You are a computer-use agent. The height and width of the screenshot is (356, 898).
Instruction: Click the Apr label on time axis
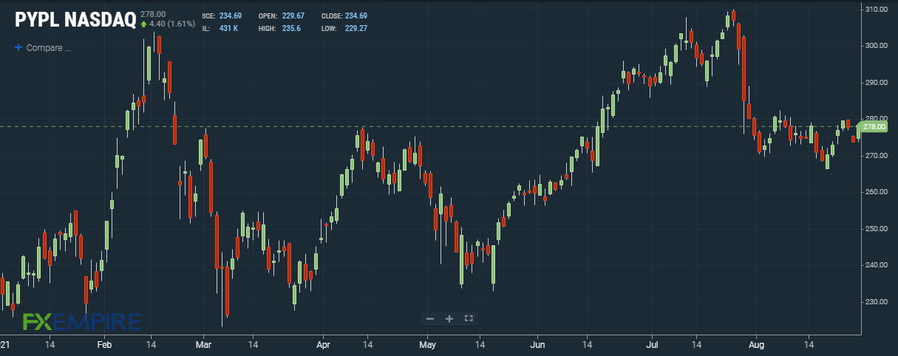322,344
